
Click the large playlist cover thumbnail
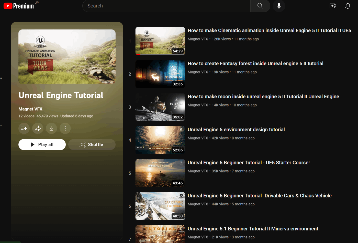pos(67,57)
